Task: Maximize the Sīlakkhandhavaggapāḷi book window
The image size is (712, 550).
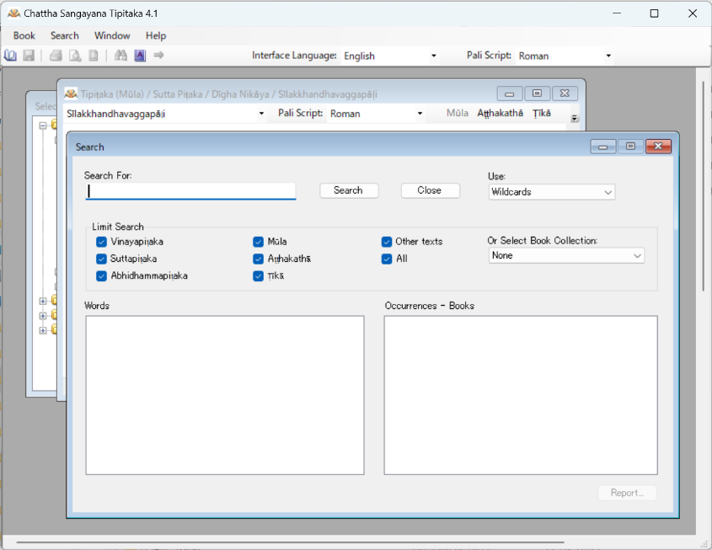Action: point(537,93)
